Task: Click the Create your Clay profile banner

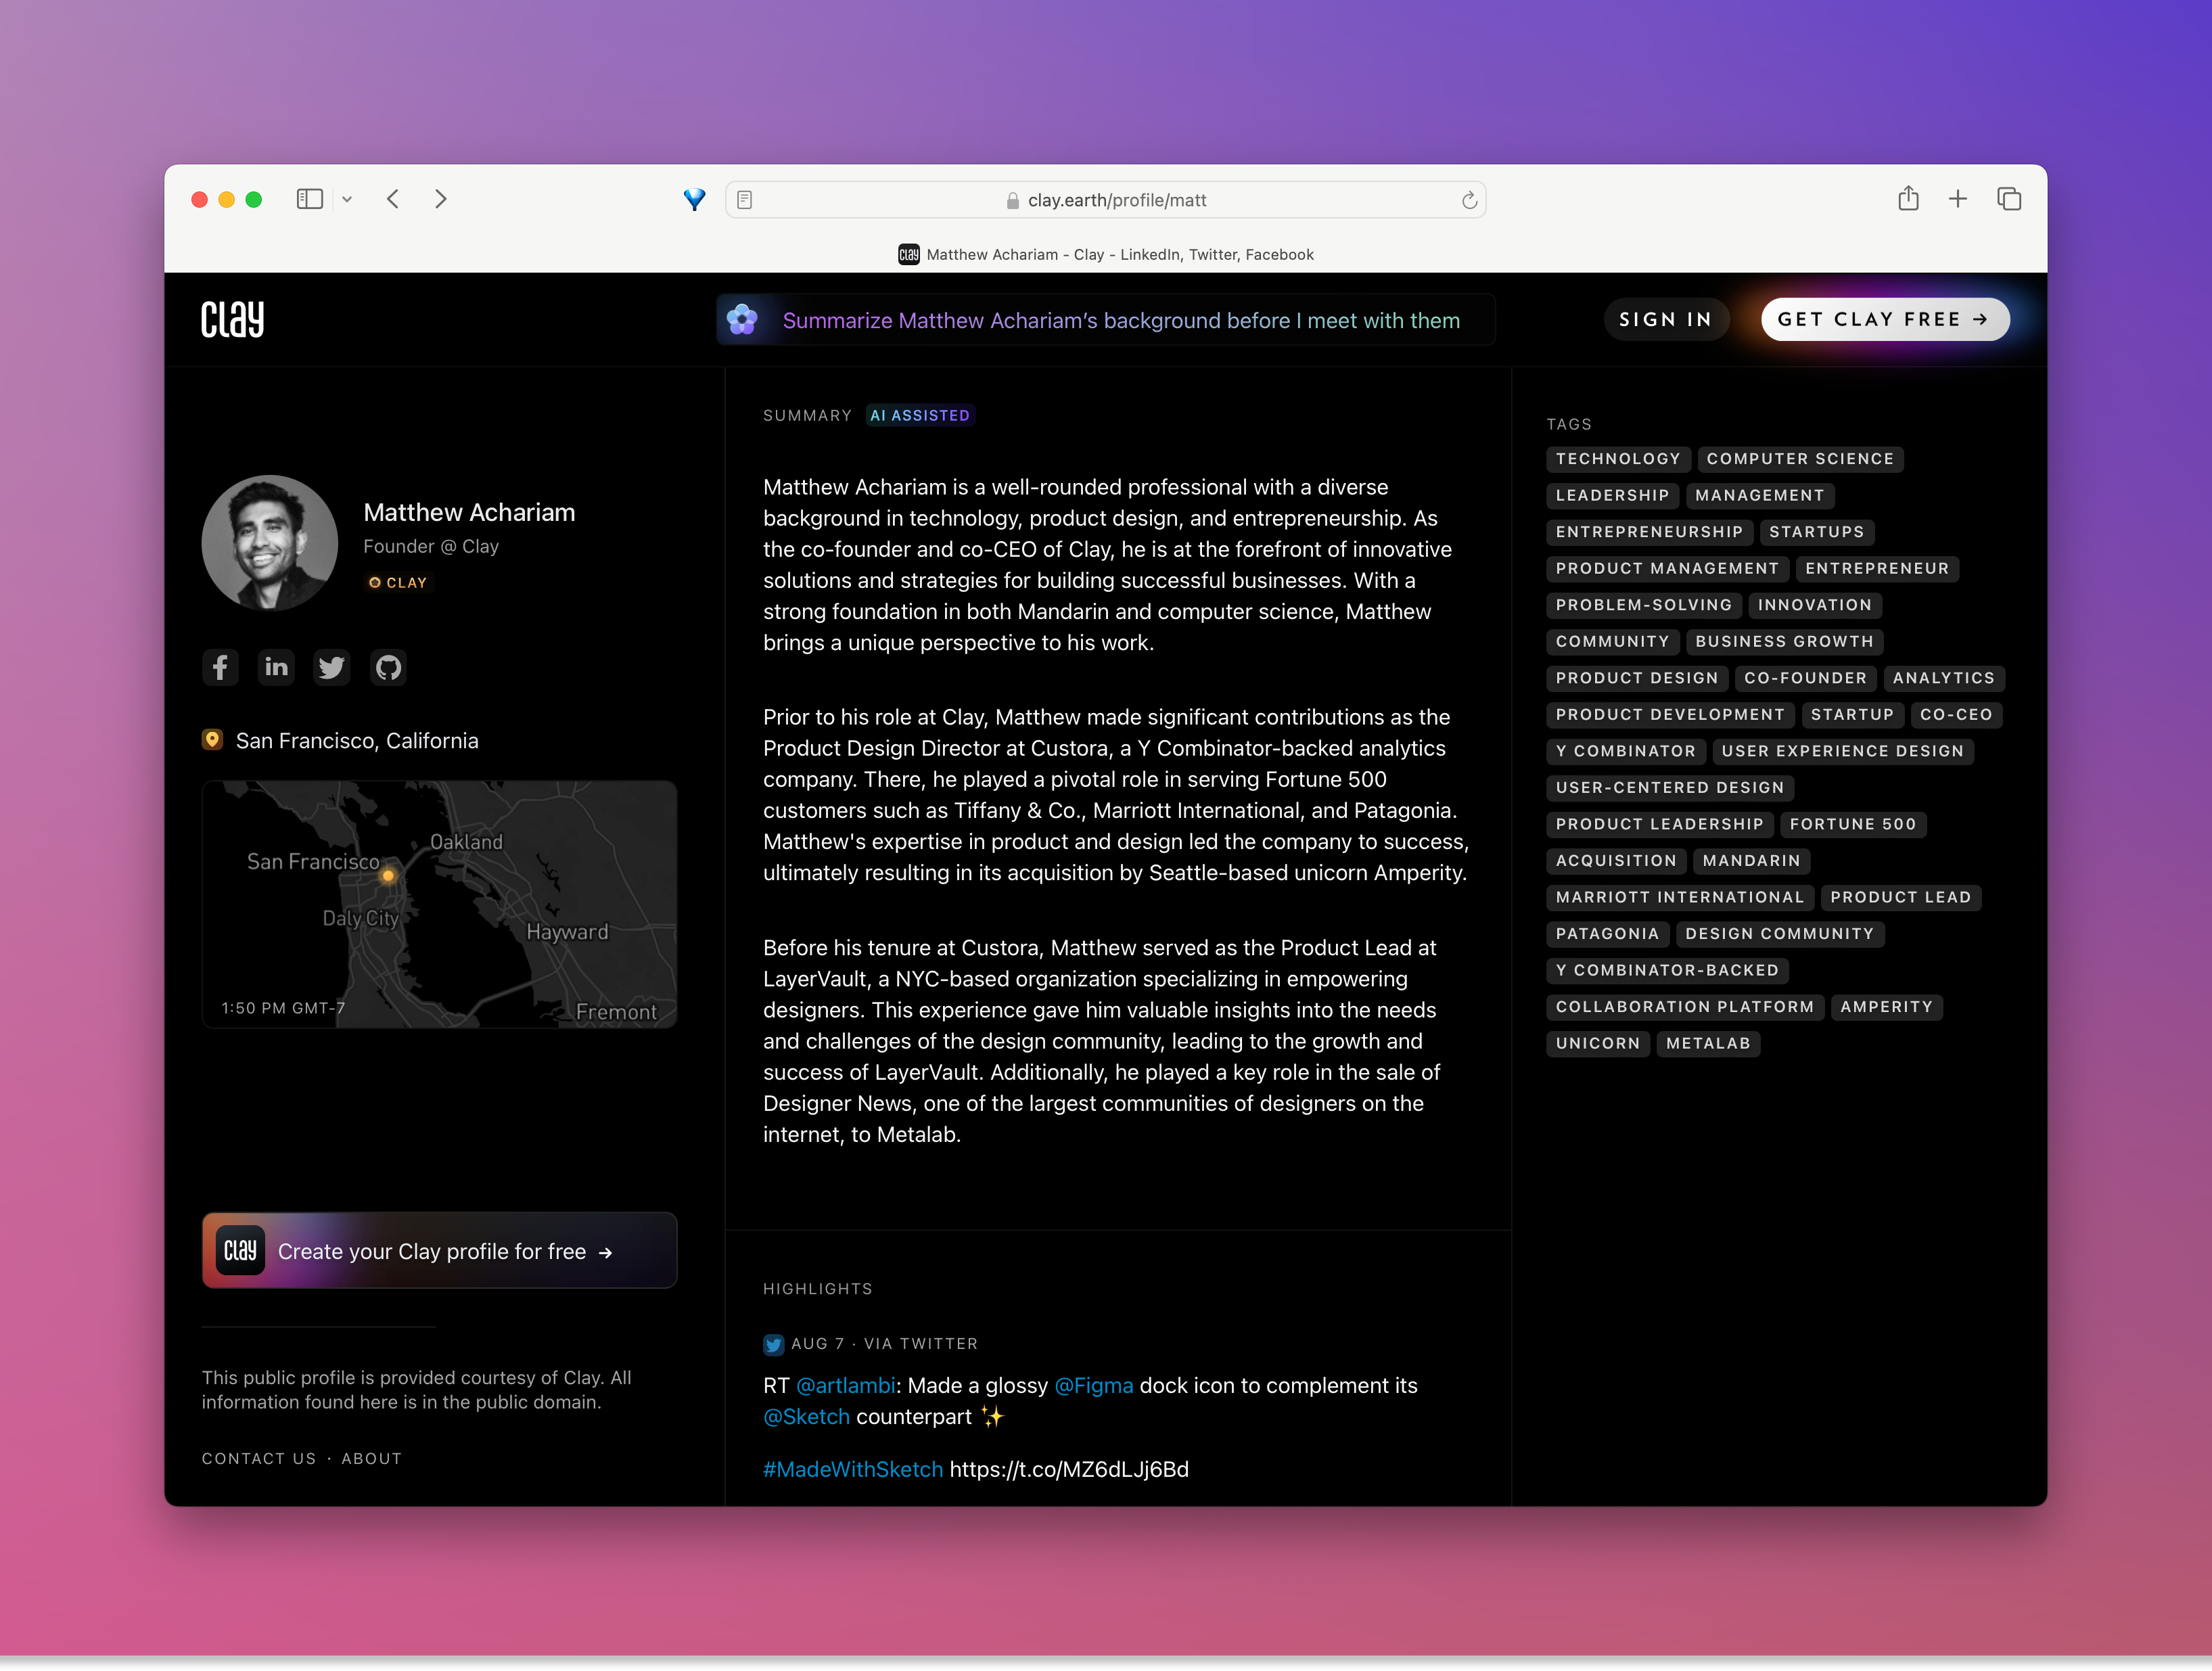Action: coord(439,1251)
